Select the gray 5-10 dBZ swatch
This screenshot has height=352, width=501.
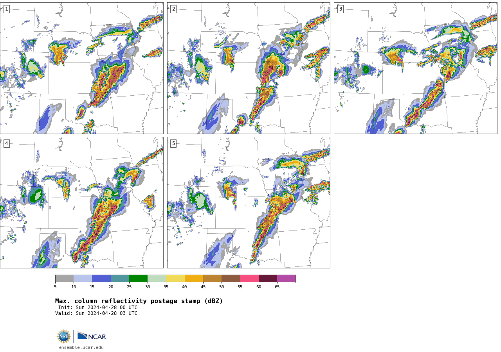point(64,279)
